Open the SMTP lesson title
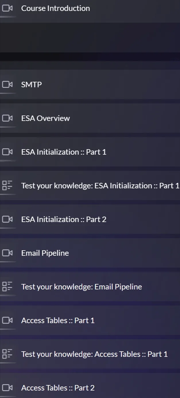The width and height of the screenshot is (180, 398). point(31,84)
